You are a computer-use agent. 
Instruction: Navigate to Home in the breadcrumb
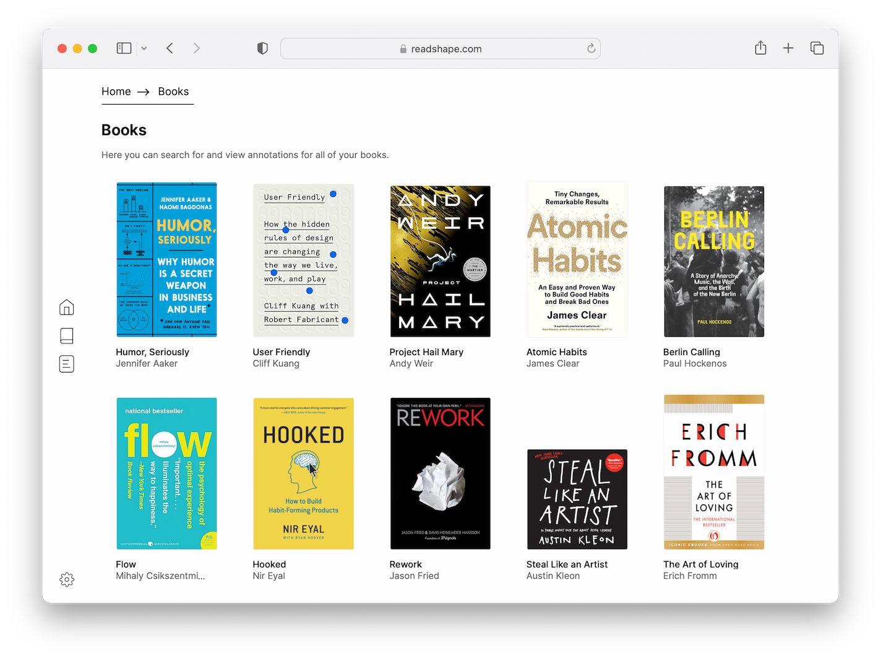point(116,92)
